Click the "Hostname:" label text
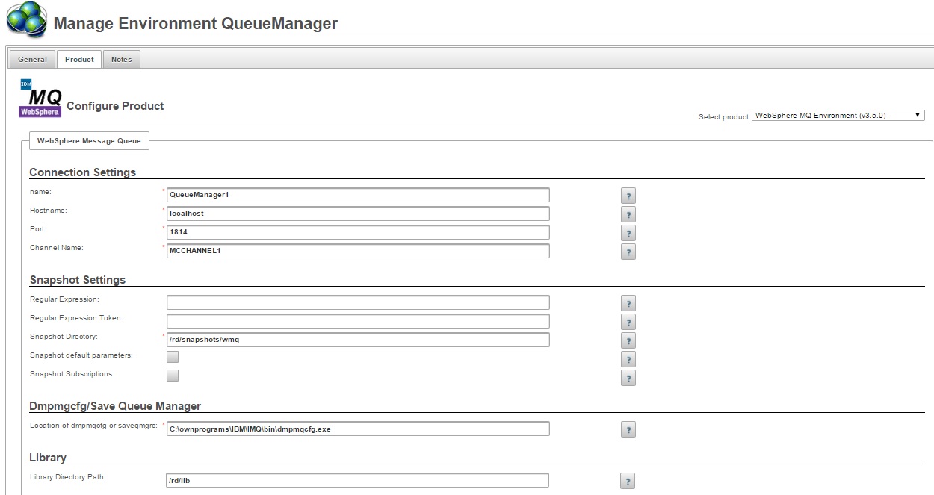 pyautogui.click(x=49, y=211)
